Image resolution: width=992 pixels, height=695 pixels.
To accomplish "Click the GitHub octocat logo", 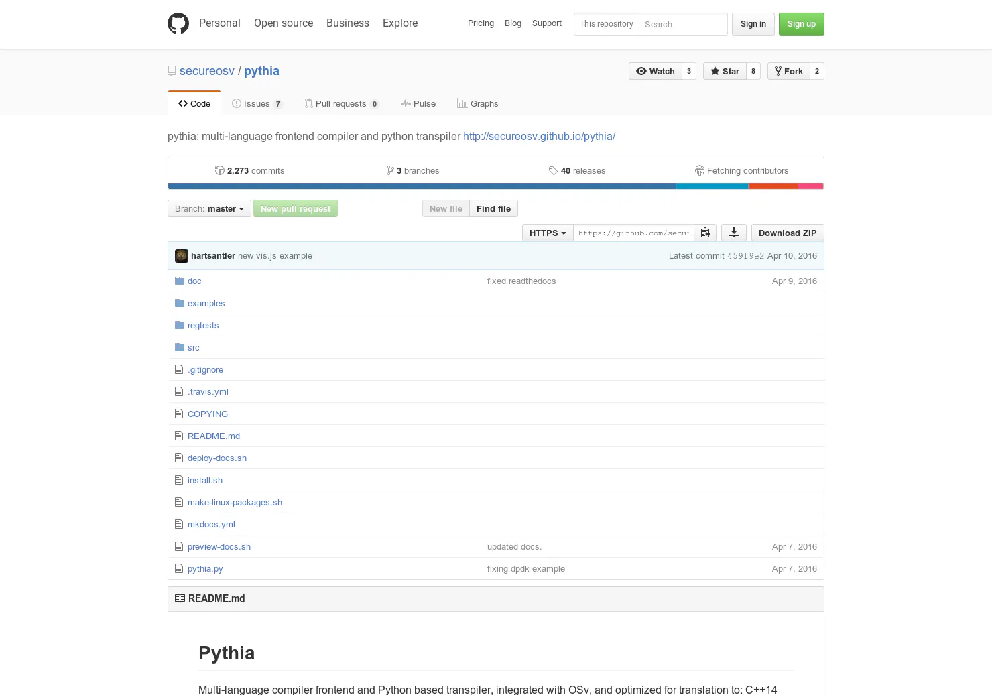I will [178, 23].
